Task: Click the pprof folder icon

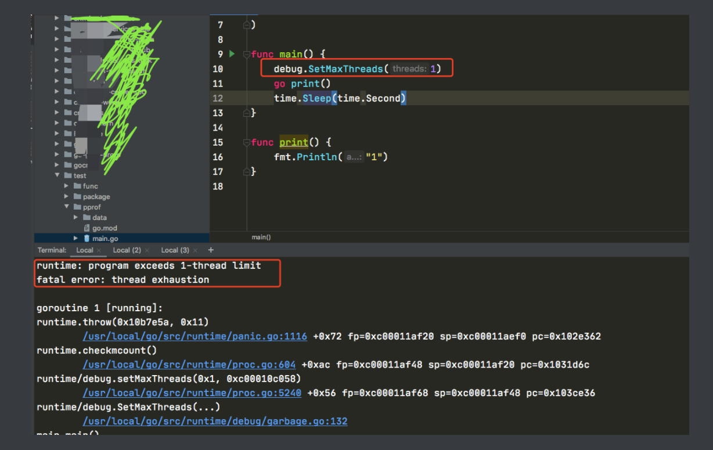Action: click(77, 207)
